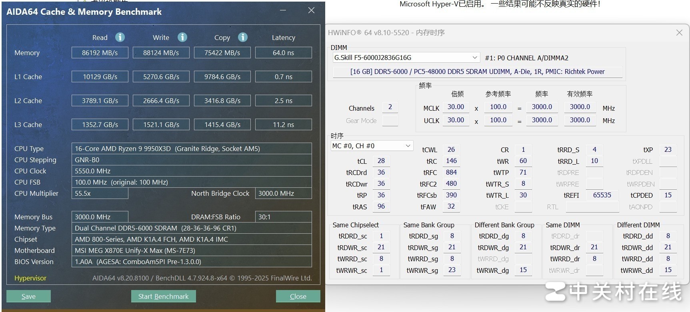
Task: Click the CPU FSB field 100.0 MHz
Action: [x=192, y=182]
